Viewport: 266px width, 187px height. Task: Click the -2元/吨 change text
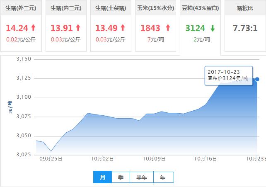201,39
